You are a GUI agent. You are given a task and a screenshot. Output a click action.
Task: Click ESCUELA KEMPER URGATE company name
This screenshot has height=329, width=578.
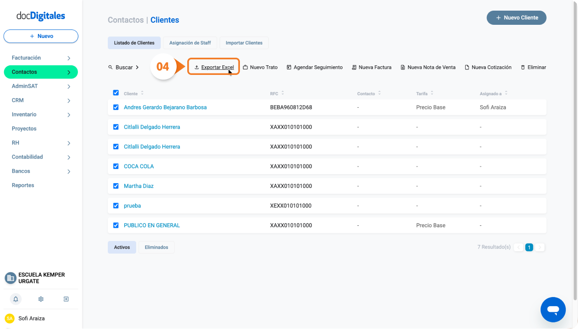42,278
